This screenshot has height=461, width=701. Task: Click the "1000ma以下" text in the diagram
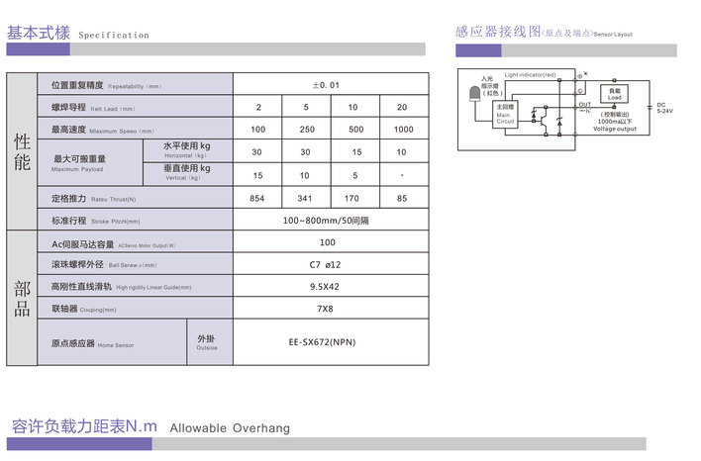[615, 122]
